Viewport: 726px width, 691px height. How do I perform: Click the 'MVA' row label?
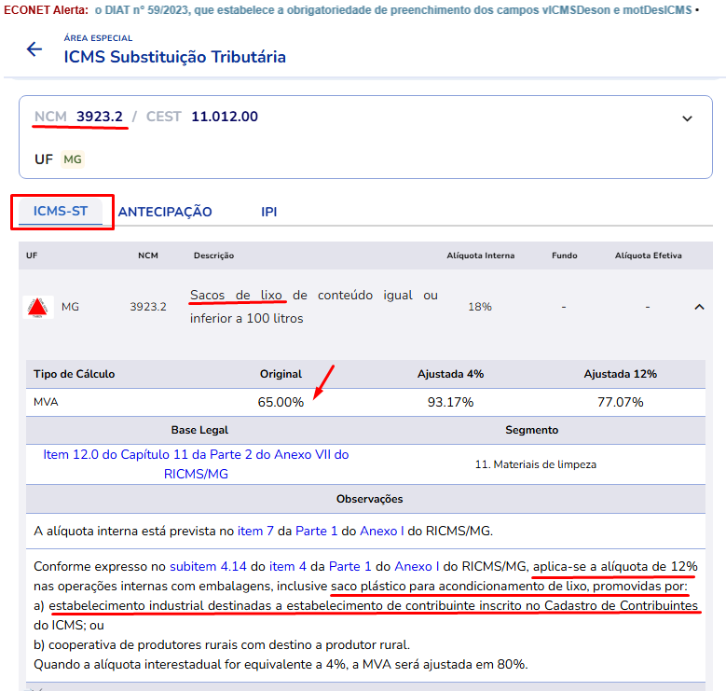46,402
